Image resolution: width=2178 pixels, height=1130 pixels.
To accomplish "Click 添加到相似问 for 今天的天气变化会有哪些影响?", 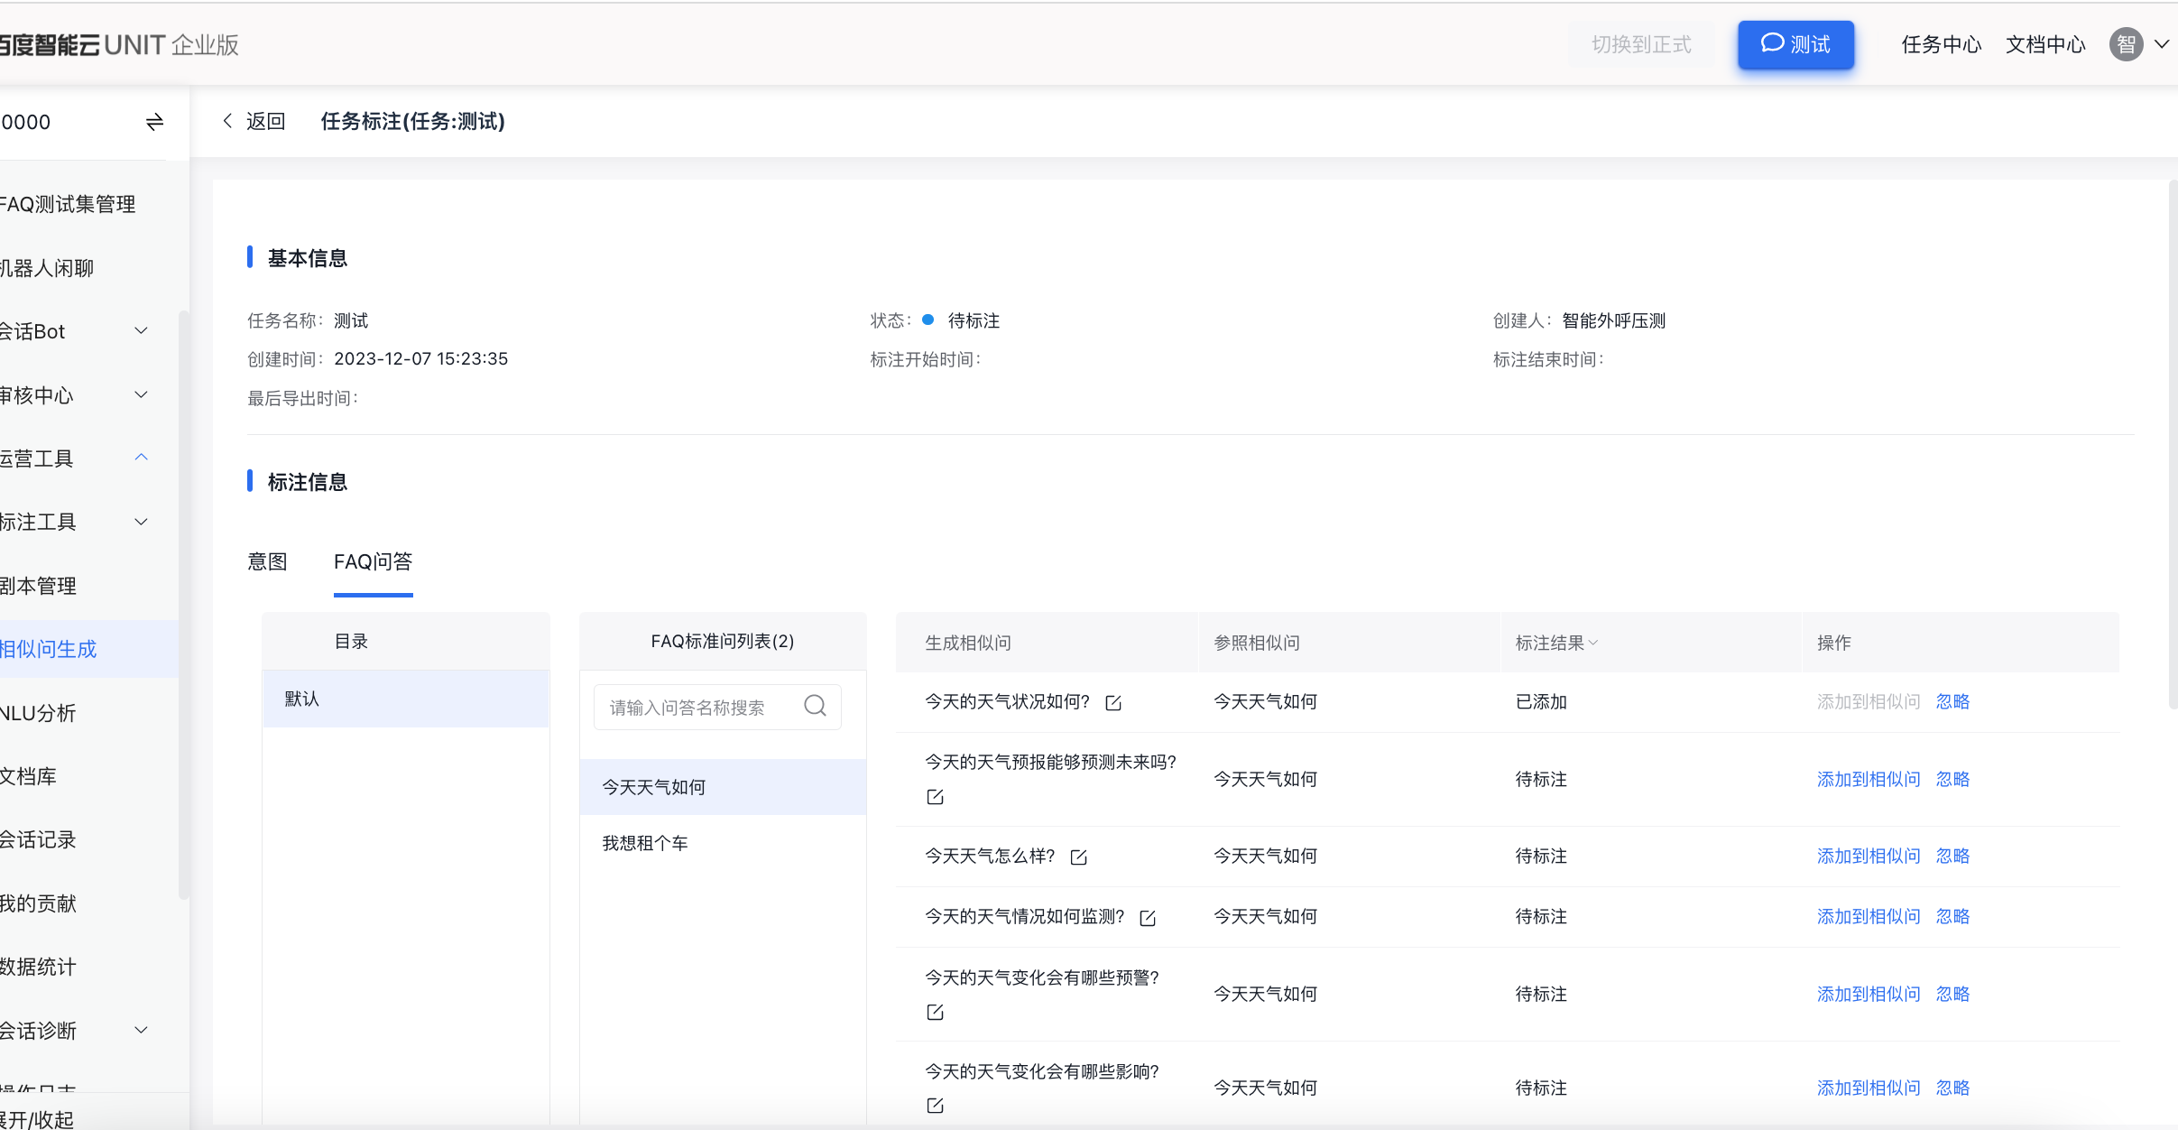I will (x=1869, y=1088).
